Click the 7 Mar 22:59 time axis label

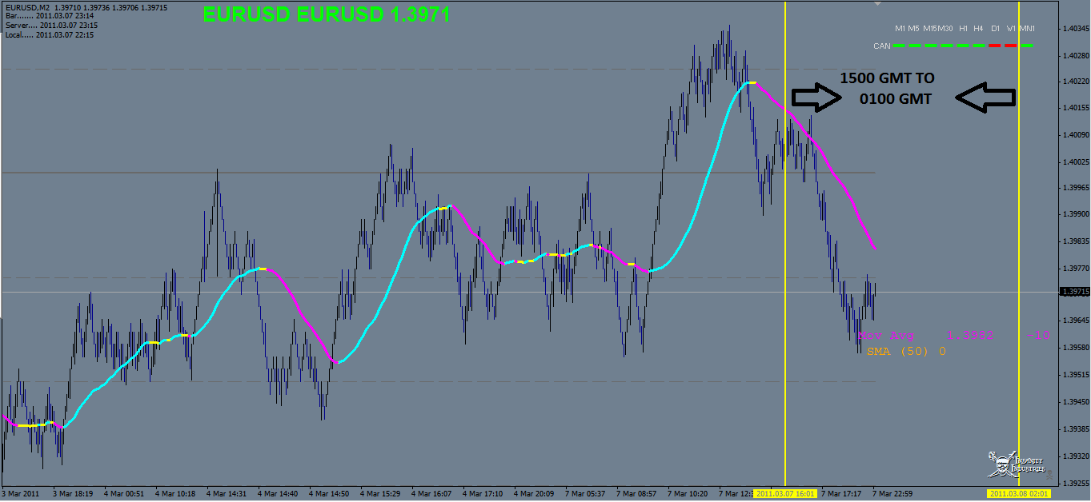pos(892,494)
